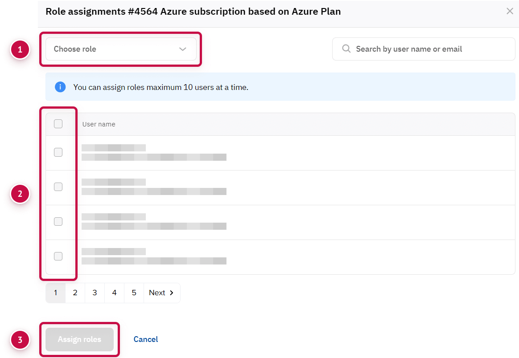Go to page 2 of users
The width and height of the screenshot is (519, 358).
pyautogui.click(x=75, y=293)
